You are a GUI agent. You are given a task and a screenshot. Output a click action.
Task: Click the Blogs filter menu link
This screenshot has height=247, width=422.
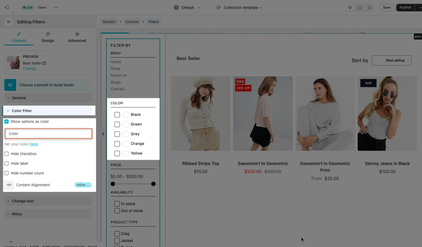click(x=115, y=82)
